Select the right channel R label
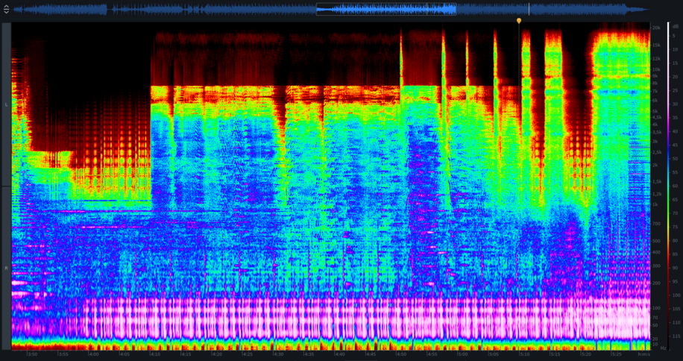 [x=6, y=267]
